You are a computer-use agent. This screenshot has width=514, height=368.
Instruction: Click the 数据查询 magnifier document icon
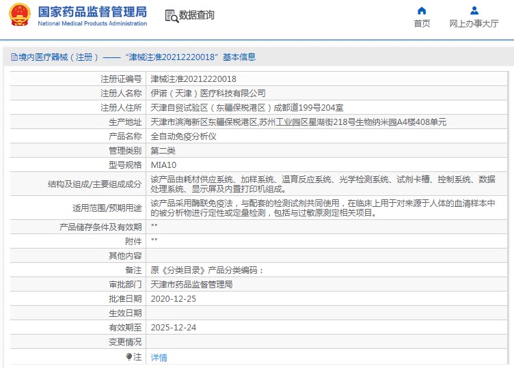171,15
